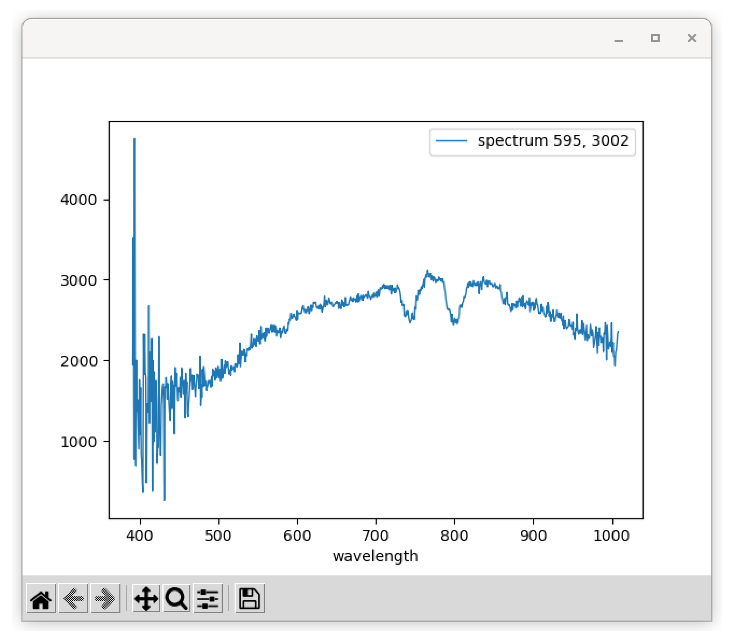Click the 'wavelength' axis label

click(376, 557)
